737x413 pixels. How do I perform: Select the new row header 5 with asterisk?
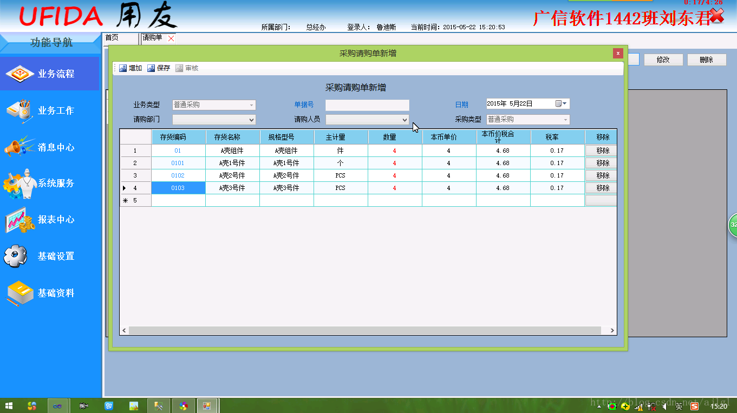click(135, 200)
